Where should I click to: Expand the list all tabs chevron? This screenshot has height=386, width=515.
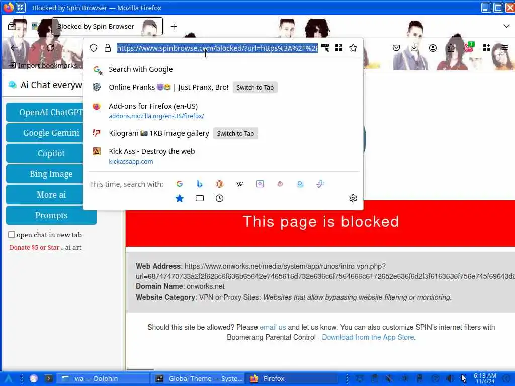pyautogui.click(x=507, y=26)
